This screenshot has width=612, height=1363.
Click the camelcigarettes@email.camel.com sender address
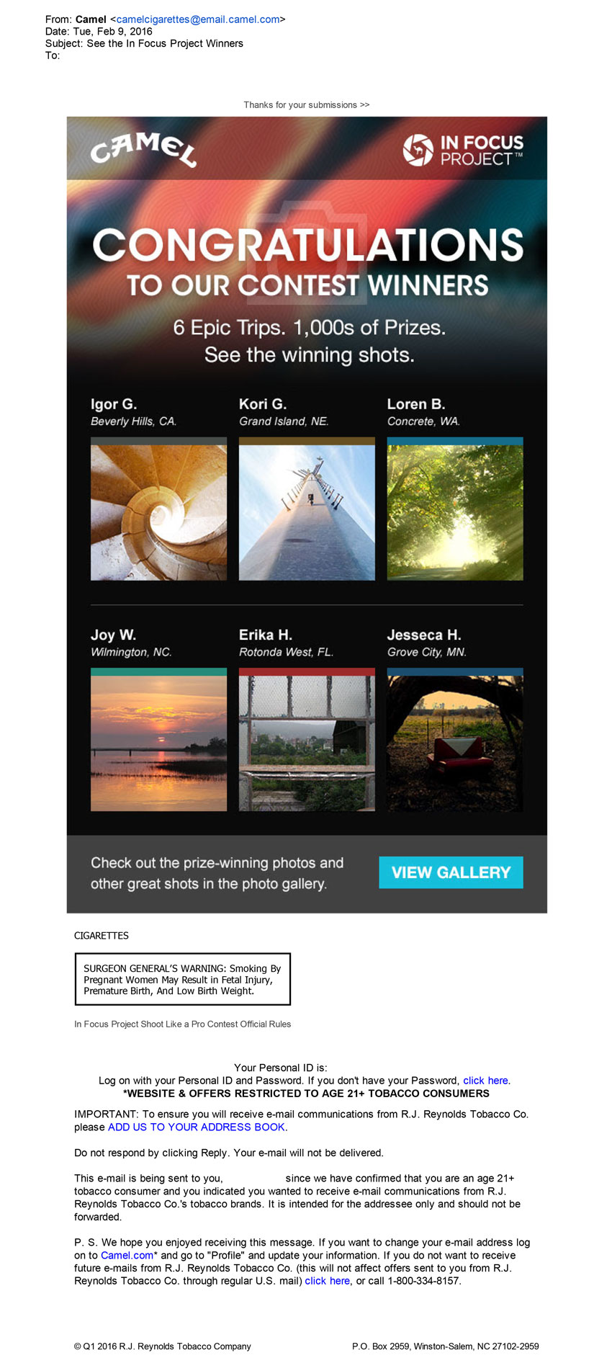coord(198,19)
